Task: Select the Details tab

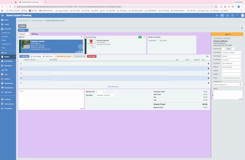Action: pyautogui.click(x=22, y=26)
